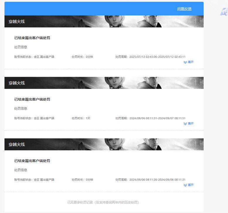Expand the 2025/07/12 penalty record
This screenshot has width=228, height=213.
click(x=189, y=62)
